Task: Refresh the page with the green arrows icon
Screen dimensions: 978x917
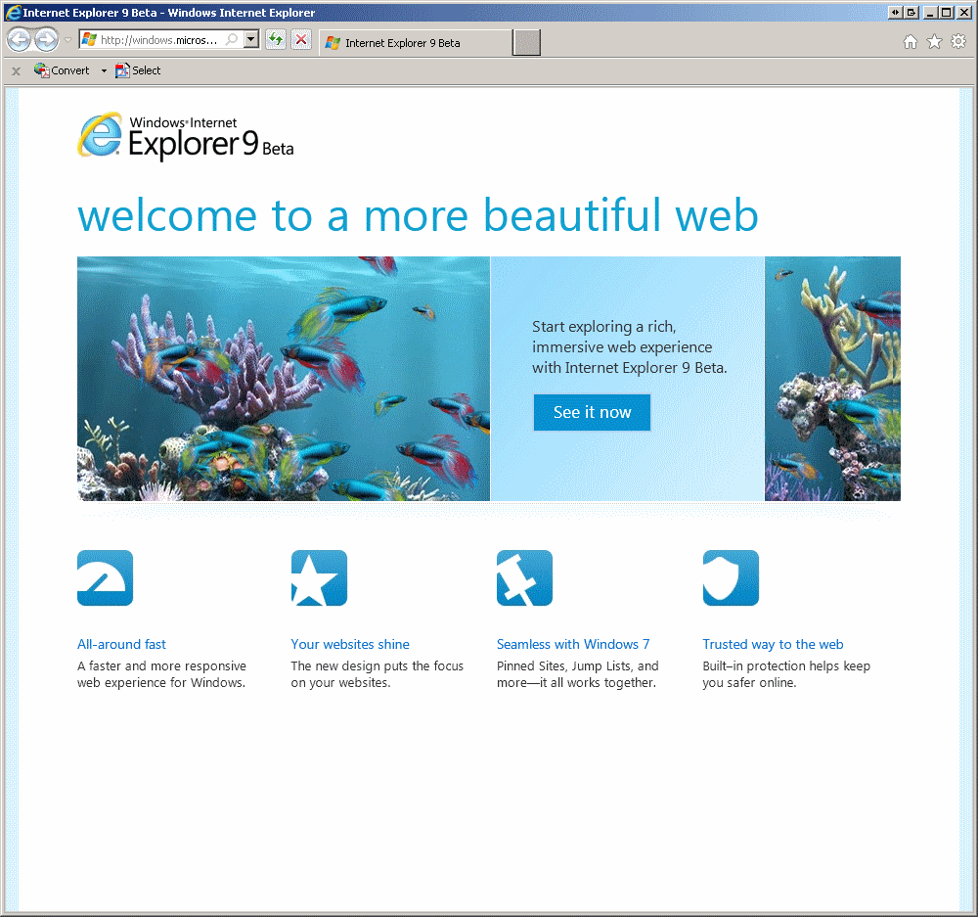Action: (276, 40)
